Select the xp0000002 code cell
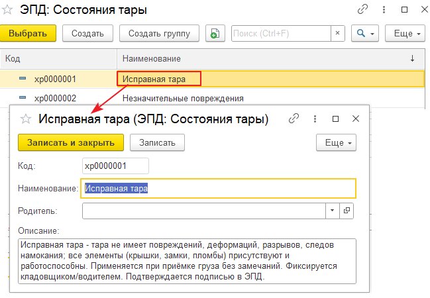Screen dimensions: 430x298 pos(55,98)
